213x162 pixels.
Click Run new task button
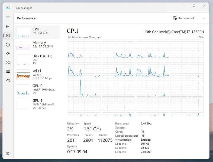point(184,18)
